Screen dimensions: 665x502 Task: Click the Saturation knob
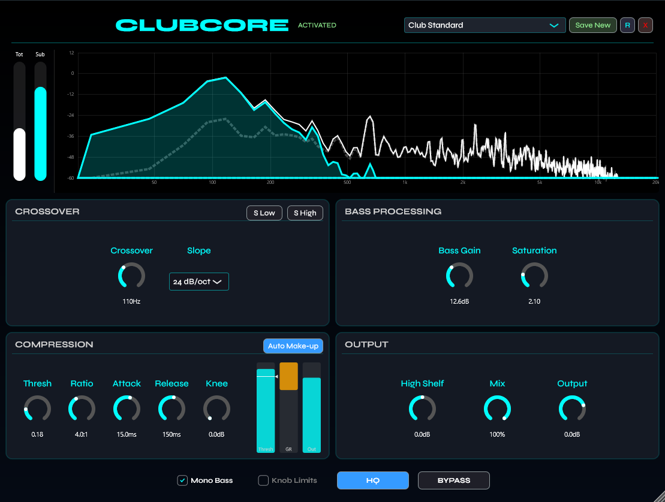coord(534,276)
